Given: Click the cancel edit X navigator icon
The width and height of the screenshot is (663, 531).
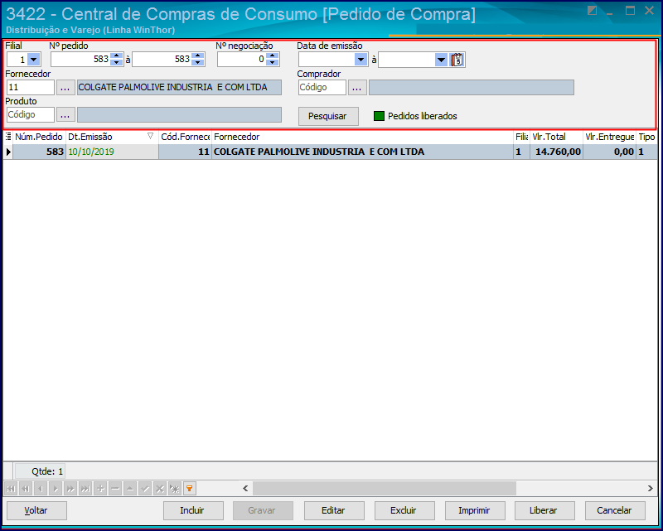Looking at the screenshot, I should click(160, 489).
